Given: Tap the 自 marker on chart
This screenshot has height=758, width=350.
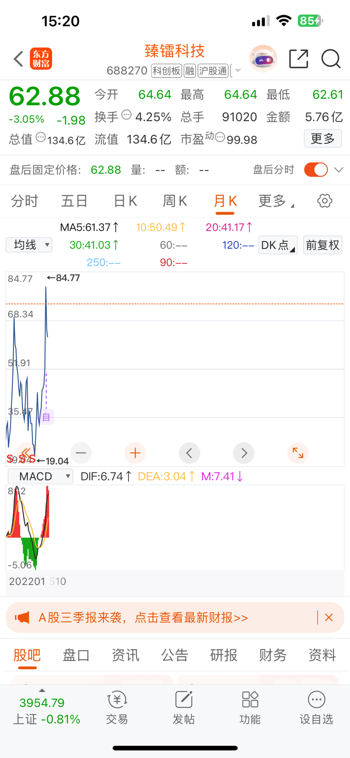Looking at the screenshot, I should click(46, 417).
